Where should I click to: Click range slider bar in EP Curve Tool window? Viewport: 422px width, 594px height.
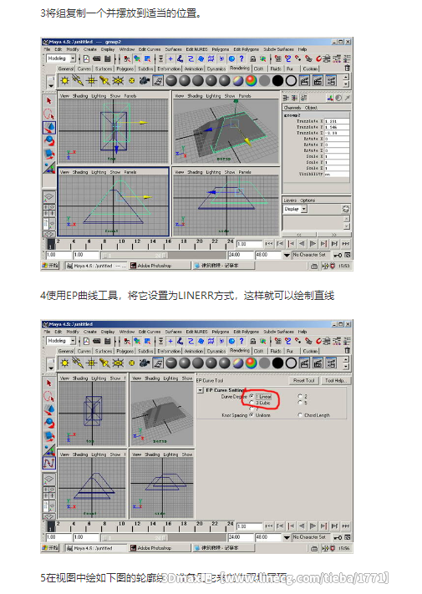tap(135, 537)
